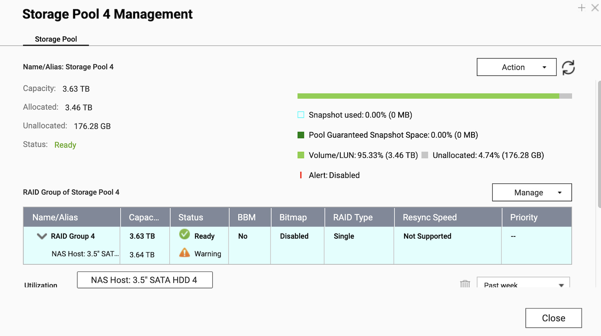Click the refresh icon beside Action
The height and width of the screenshot is (336, 601).
tap(568, 67)
